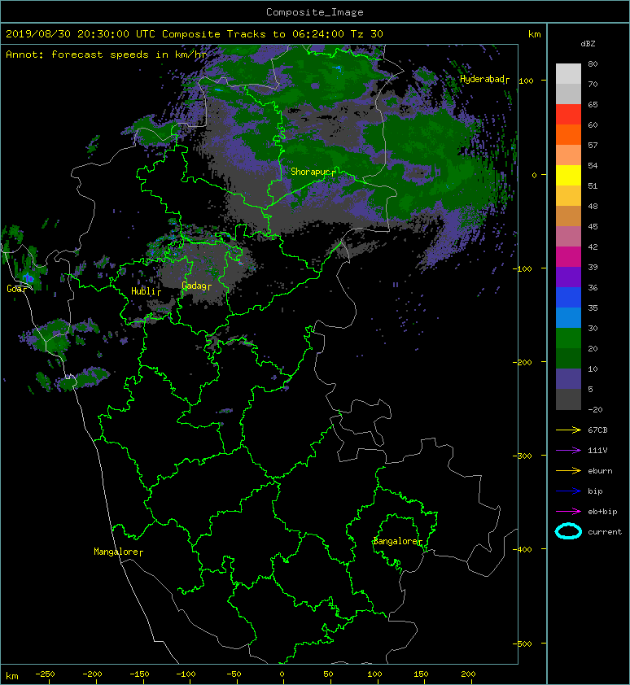Click the 80 label on dBZ scale
This screenshot has height=685, width=630.
(x=593, y=63)
